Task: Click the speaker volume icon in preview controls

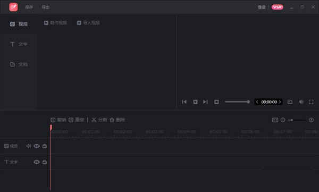Action: 301,102
